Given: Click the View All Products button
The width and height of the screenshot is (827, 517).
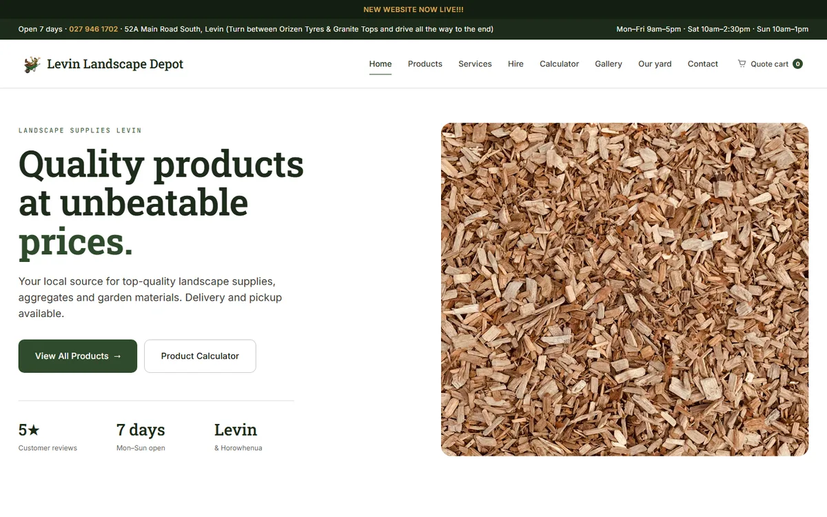Looking at the screenshot, I should click(78, 356).
